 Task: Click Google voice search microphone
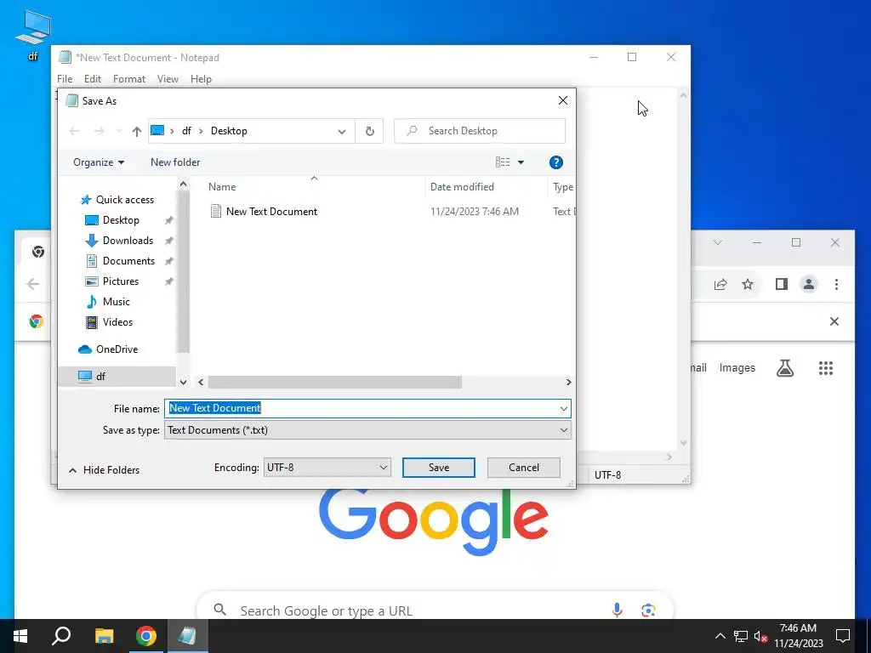click(x=617, y=610)
